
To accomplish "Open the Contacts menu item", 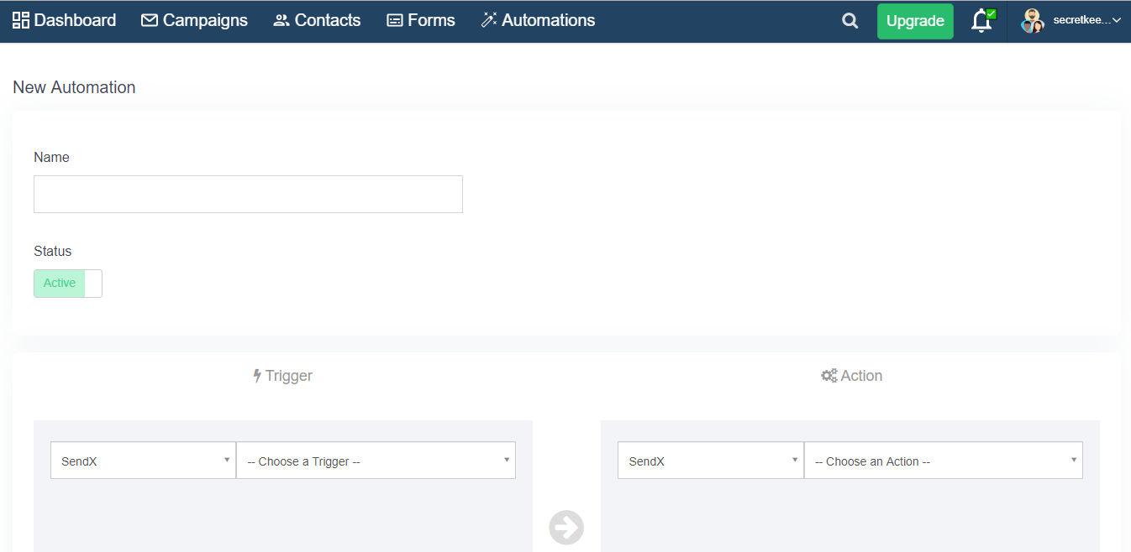I will 317,20.
